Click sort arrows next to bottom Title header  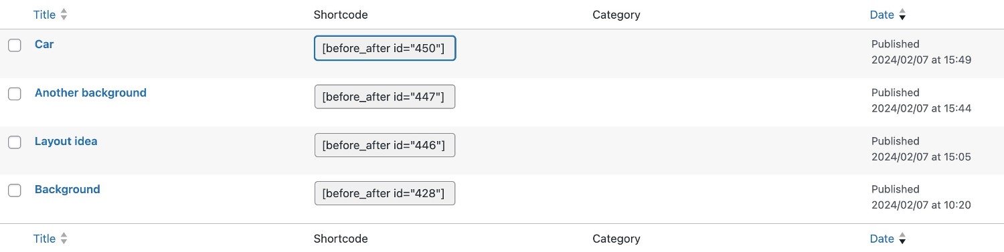[64, 239]
